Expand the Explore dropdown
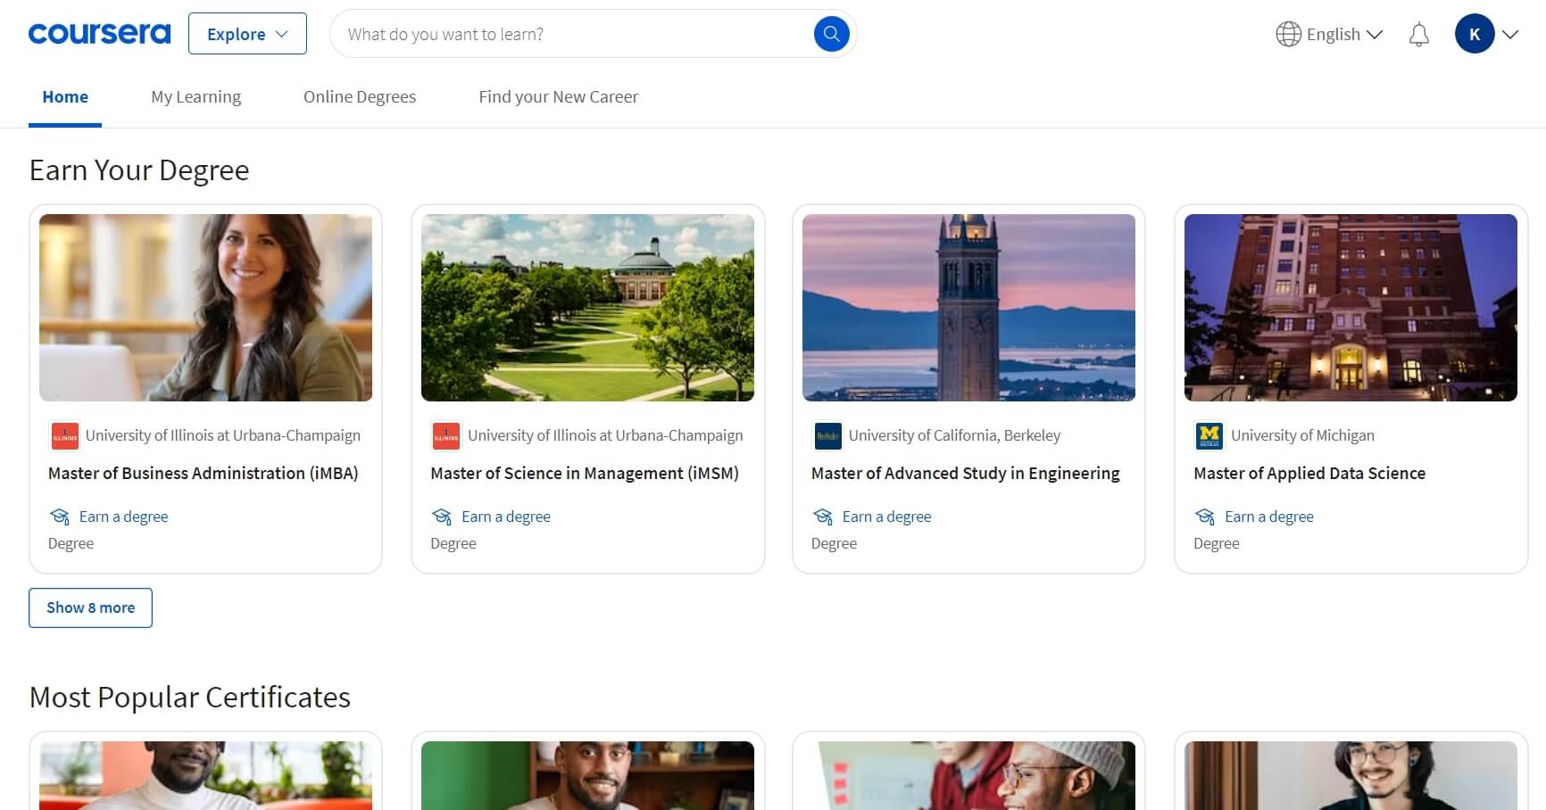 click(x=247, y=34)
